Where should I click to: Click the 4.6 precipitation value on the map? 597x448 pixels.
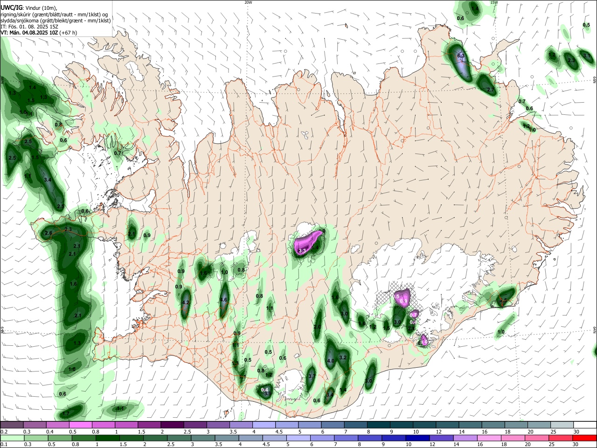pyautogui.click(x=223, y=300)
